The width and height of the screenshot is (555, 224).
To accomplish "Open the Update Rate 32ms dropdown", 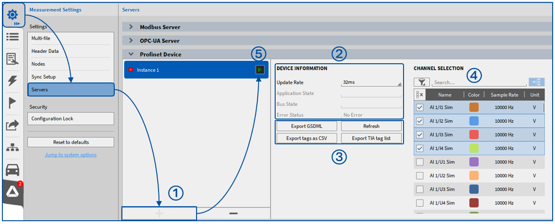I will point(371,82).
